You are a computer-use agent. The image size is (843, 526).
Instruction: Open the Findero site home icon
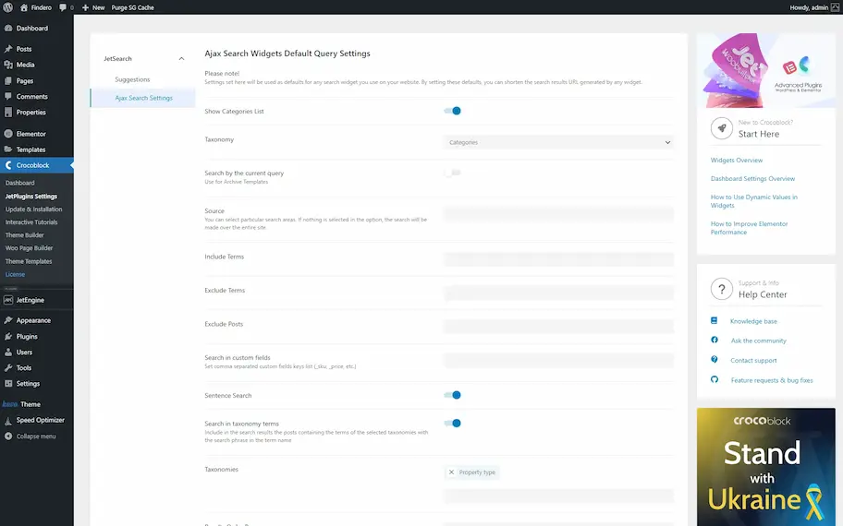(24, 7)
